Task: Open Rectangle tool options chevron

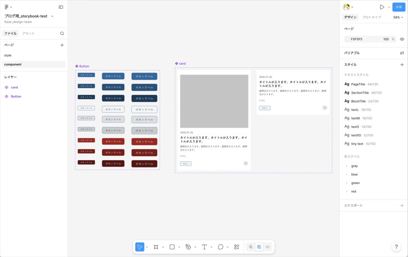Action: [179, 247]
